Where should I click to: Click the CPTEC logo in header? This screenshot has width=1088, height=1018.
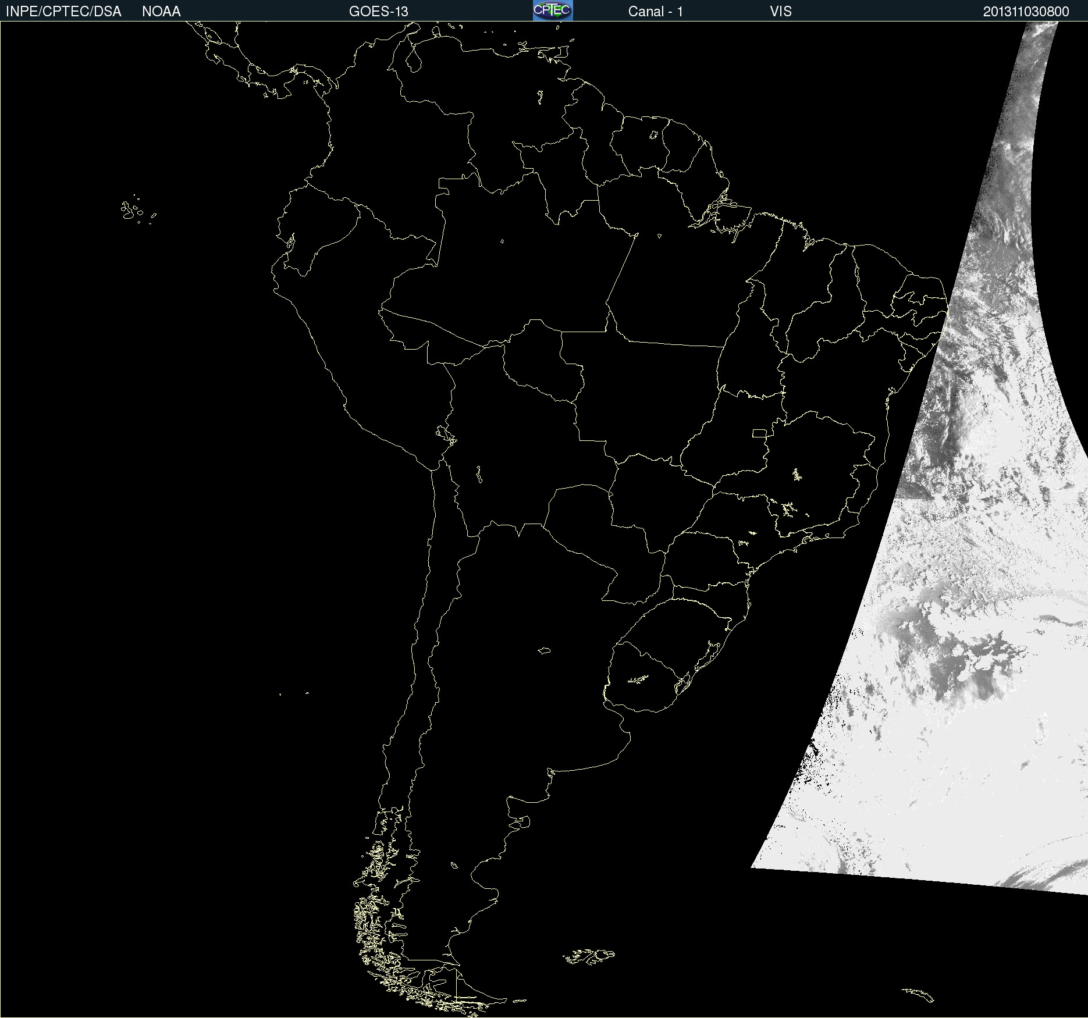click(x=553, y=10)
